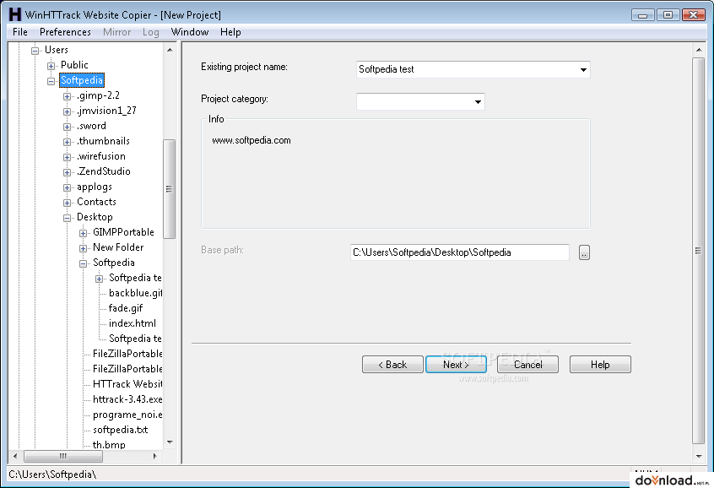Expand the Contacts folder
This screenshot has width=714, height=488.
coord(67,203)
